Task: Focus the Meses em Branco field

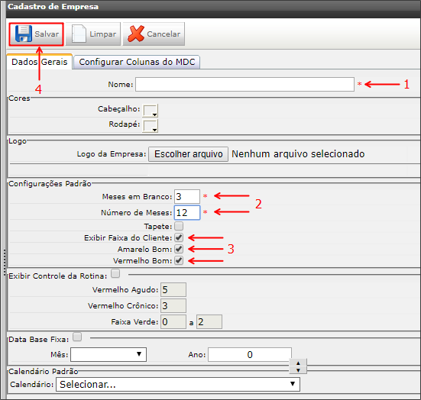Action: pos(187,196)
